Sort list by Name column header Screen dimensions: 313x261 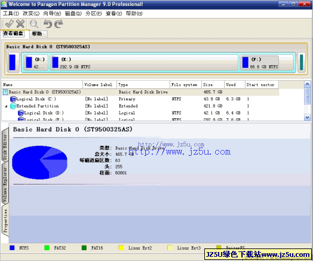(x=42, y=85)
